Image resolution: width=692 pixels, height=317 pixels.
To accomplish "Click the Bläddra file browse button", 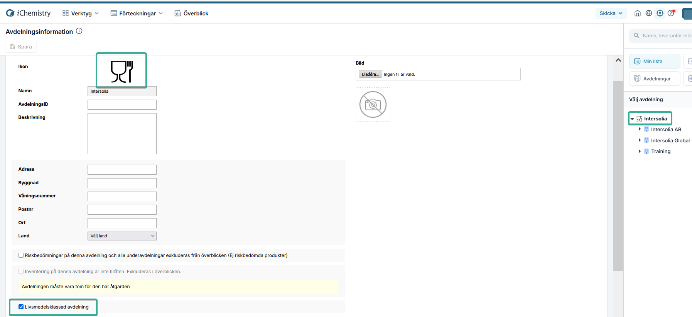I will (370, 74).
